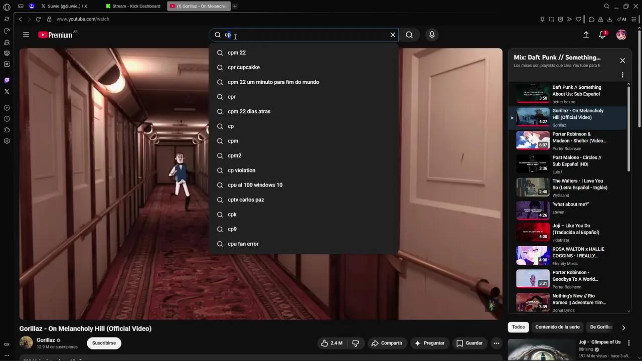Dislike the Gorillaz video
Screen dimensions: 642x361
tap(356, 343)
